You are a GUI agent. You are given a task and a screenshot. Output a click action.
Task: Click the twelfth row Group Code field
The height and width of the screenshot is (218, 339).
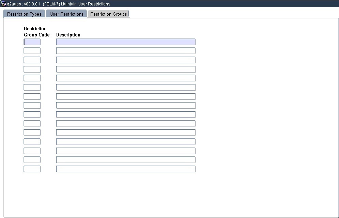[x=32, y=142]
